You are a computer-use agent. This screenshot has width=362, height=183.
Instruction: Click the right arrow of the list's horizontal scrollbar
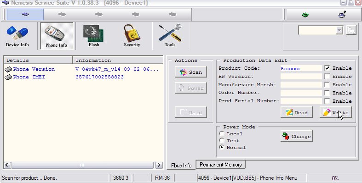coord(159,165)
